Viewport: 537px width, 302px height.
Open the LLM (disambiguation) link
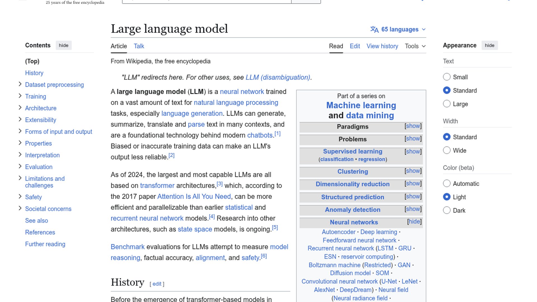coord(278,77)
